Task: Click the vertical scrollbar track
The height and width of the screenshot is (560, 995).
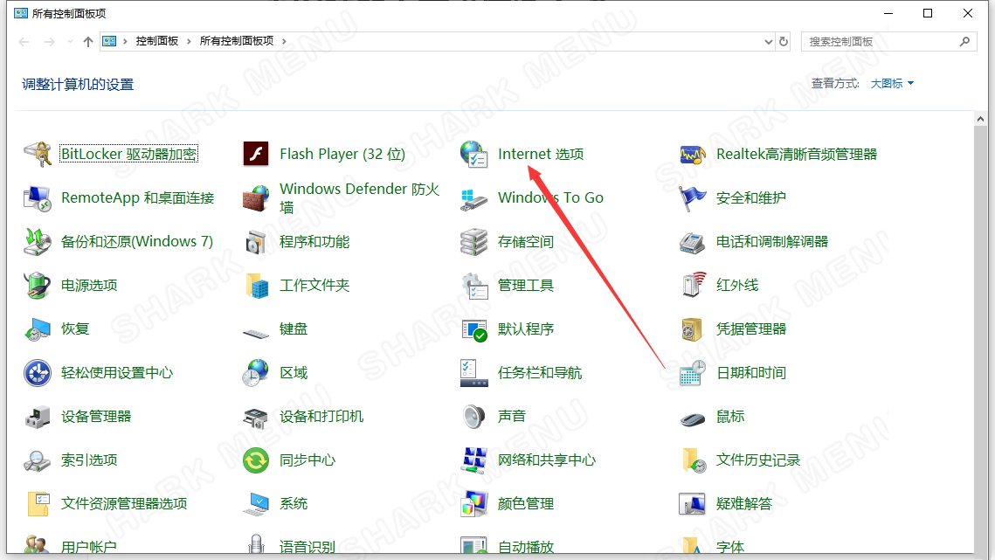Action: click(980, 339)
